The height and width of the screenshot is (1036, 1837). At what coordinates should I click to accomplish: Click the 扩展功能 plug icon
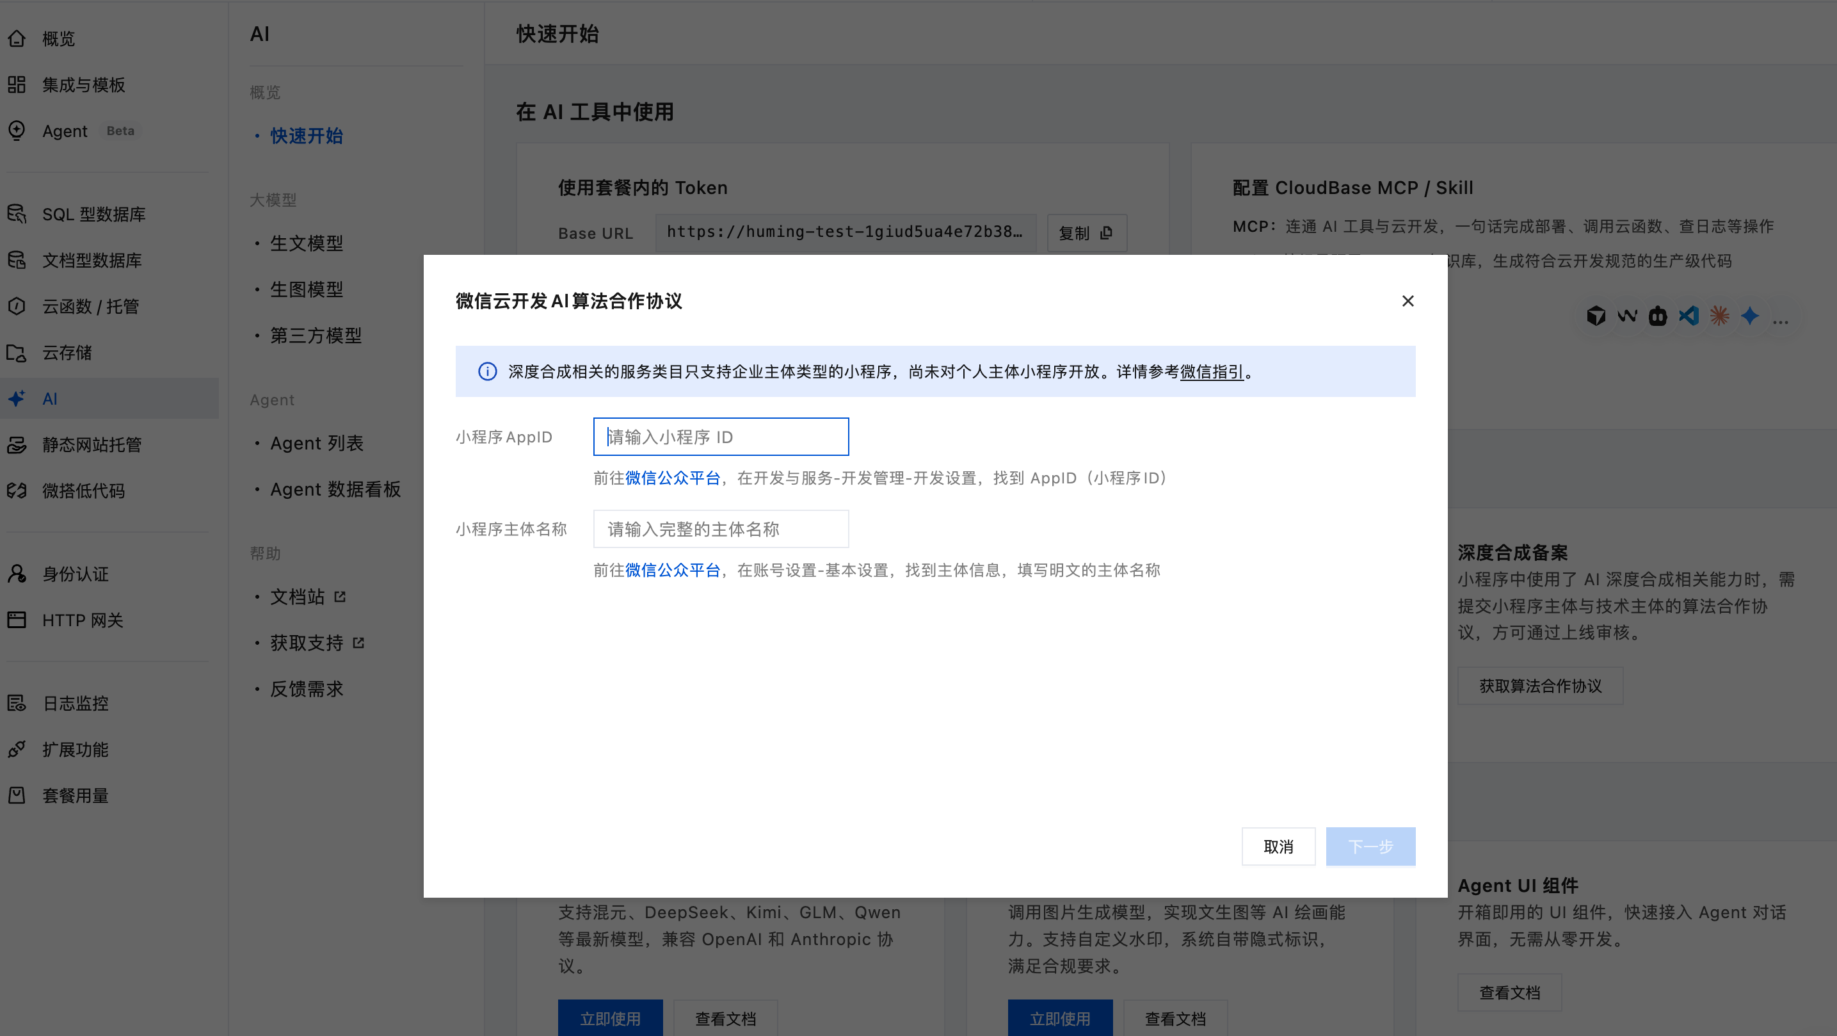pyautogui.click(x=17, y=749)
